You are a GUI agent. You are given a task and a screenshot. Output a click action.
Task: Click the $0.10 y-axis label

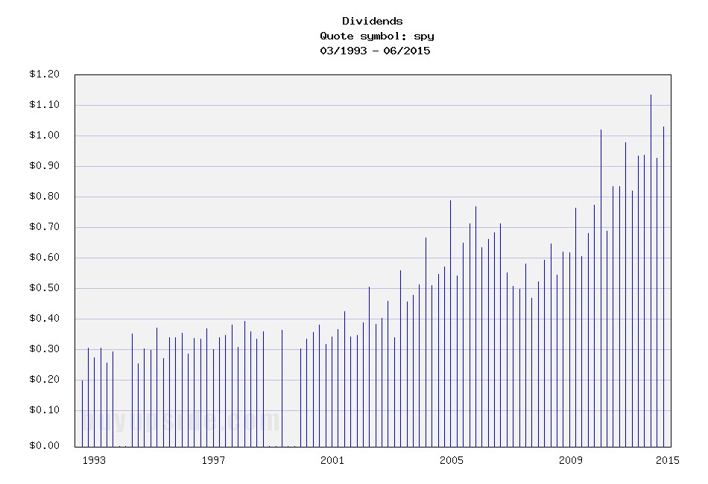click(44, 410)
